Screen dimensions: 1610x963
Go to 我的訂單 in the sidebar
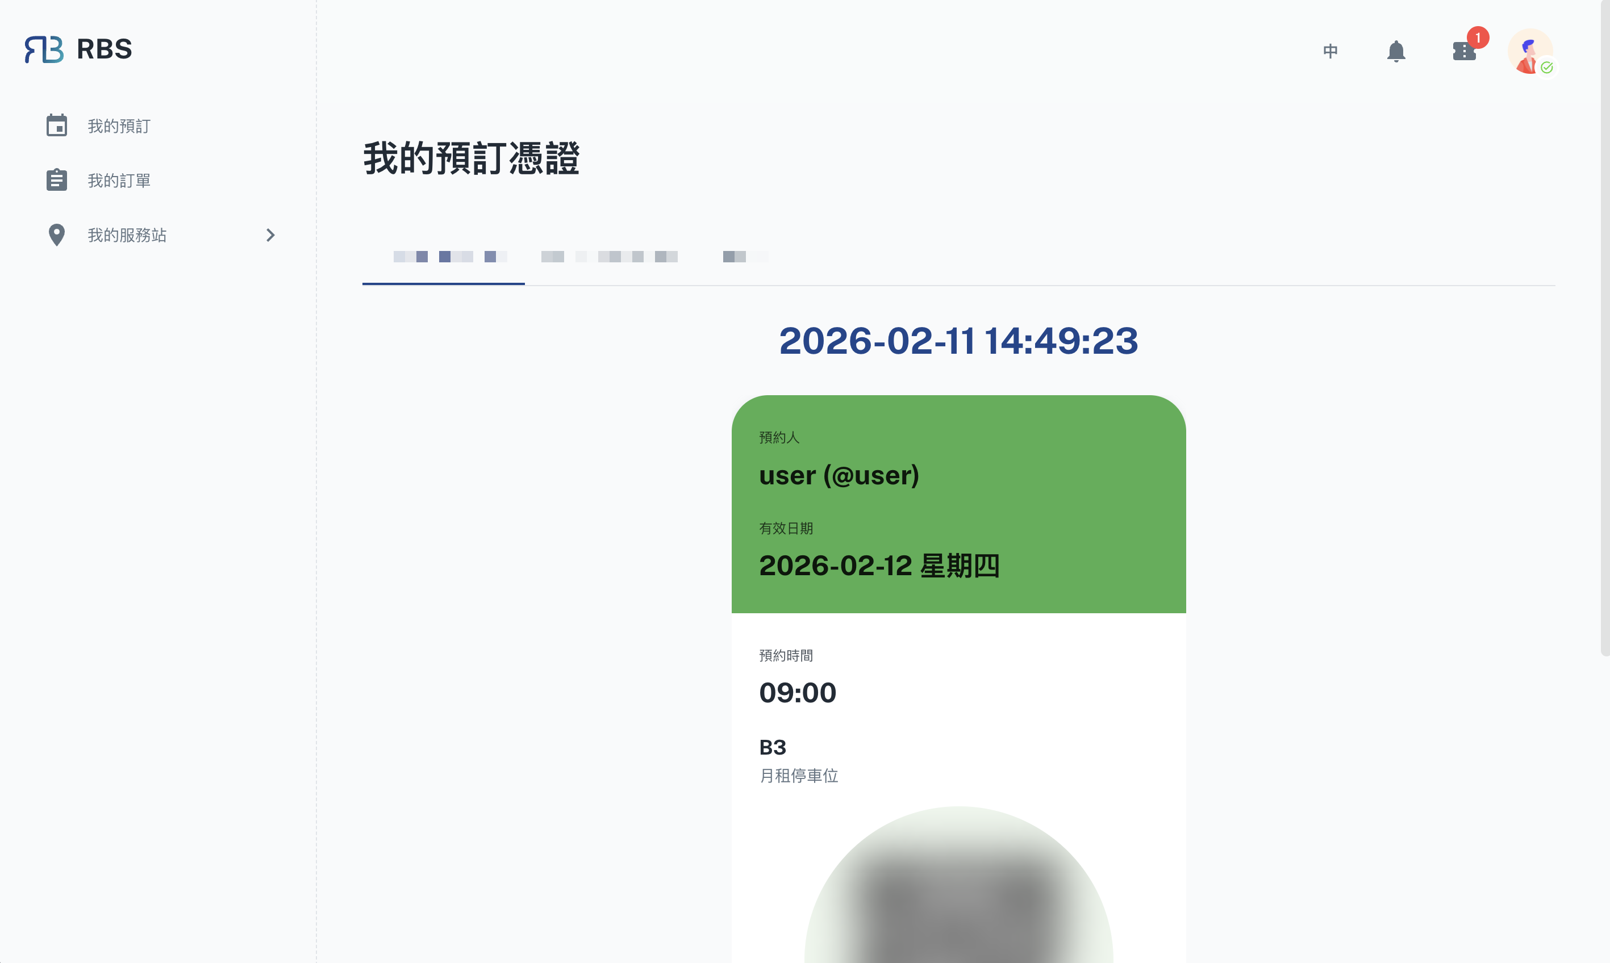click(119, 181)
